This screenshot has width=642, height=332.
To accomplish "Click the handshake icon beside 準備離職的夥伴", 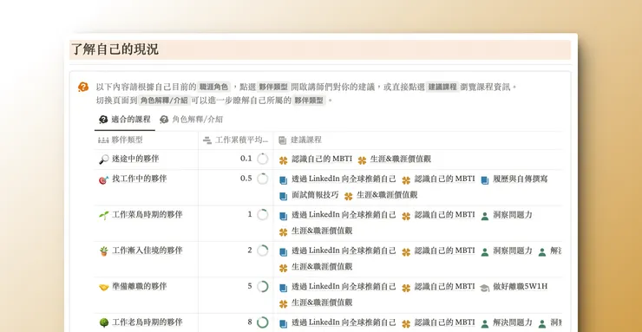I will pos(103,287).
